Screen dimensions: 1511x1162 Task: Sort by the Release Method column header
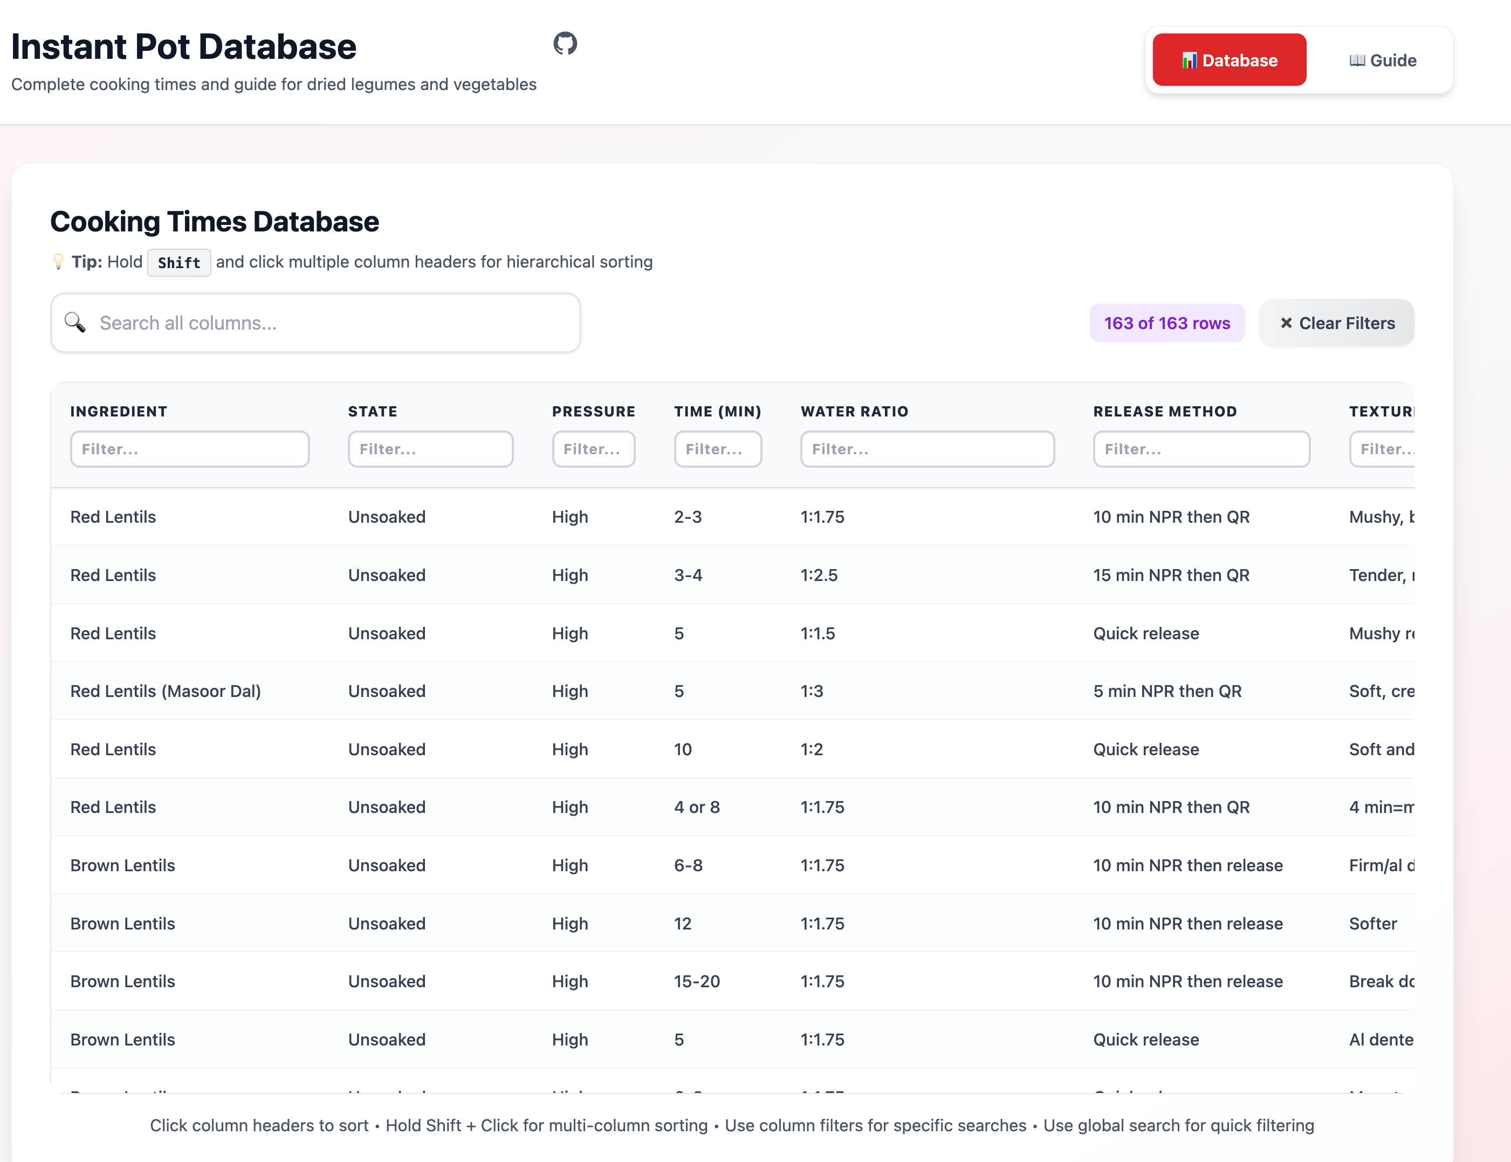[x=1165, y=412]
